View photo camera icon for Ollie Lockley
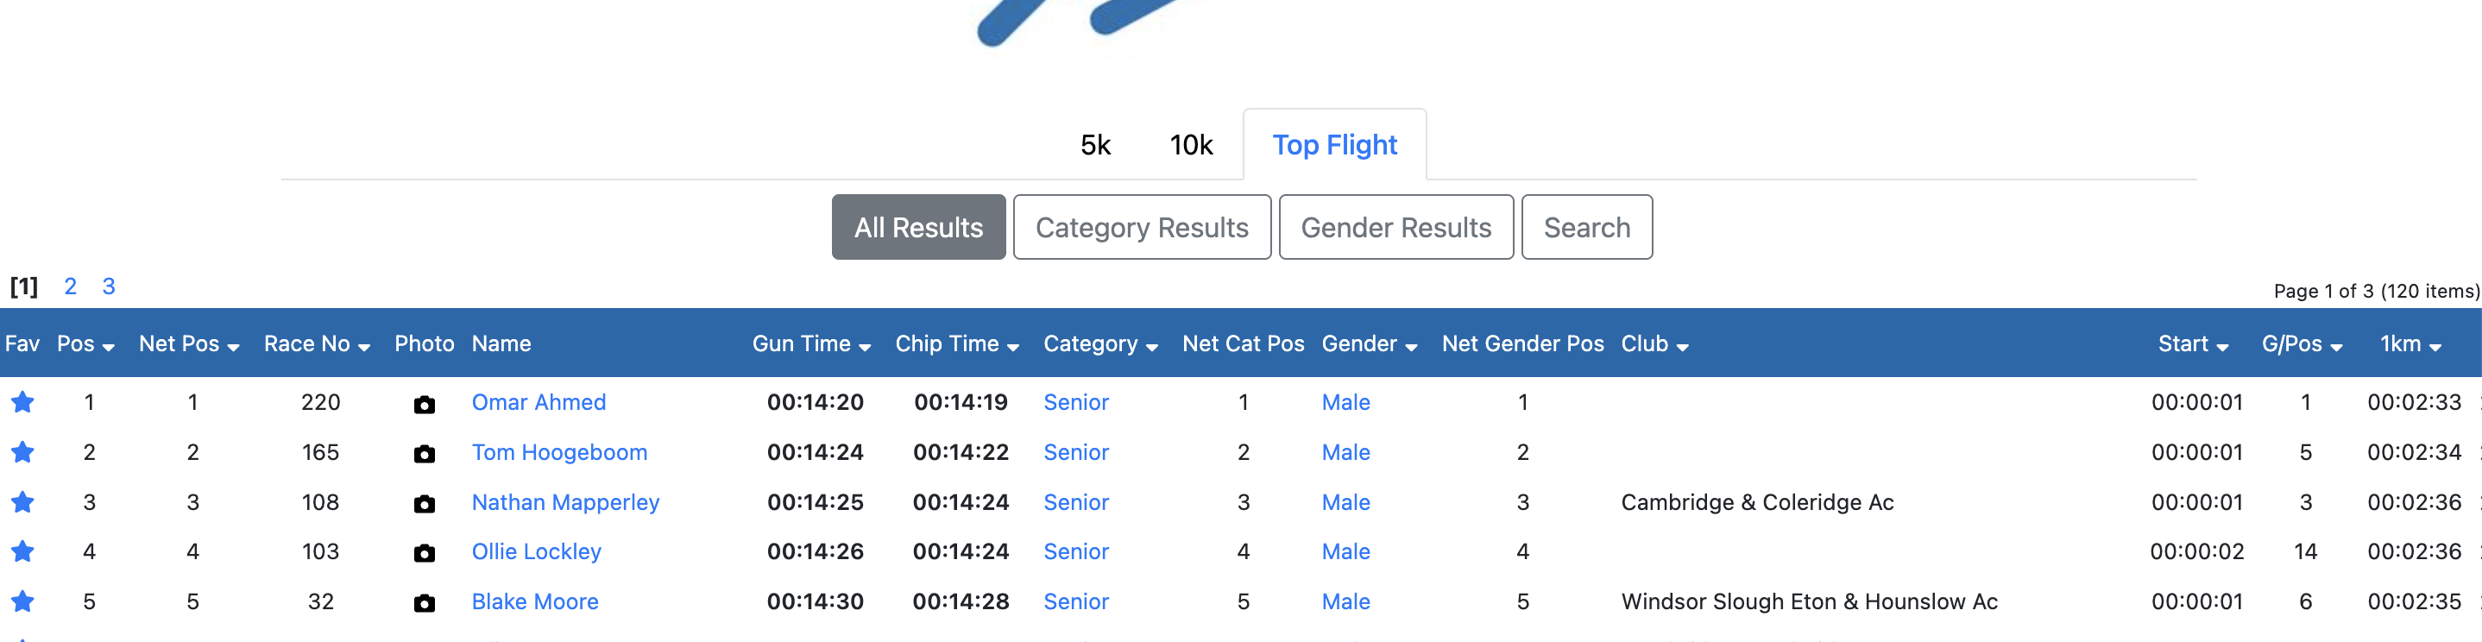Screen dimensions: 2482x642 click(424, 553)
